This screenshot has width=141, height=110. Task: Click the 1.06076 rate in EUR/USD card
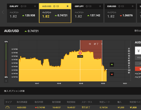pyautogui.click(x=127, y=15)
